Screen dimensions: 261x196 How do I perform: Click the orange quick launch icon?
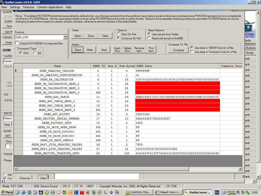70,192
